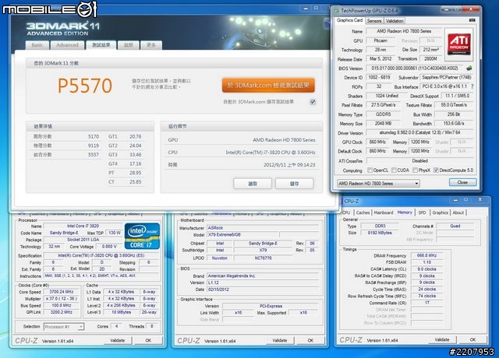Open the Sensors tab in GPU-Z

pos(374,21)
